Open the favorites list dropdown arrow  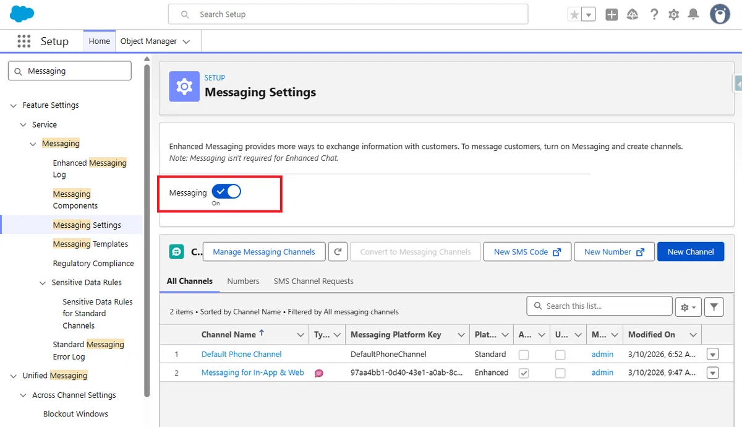[x=589, y=14]
